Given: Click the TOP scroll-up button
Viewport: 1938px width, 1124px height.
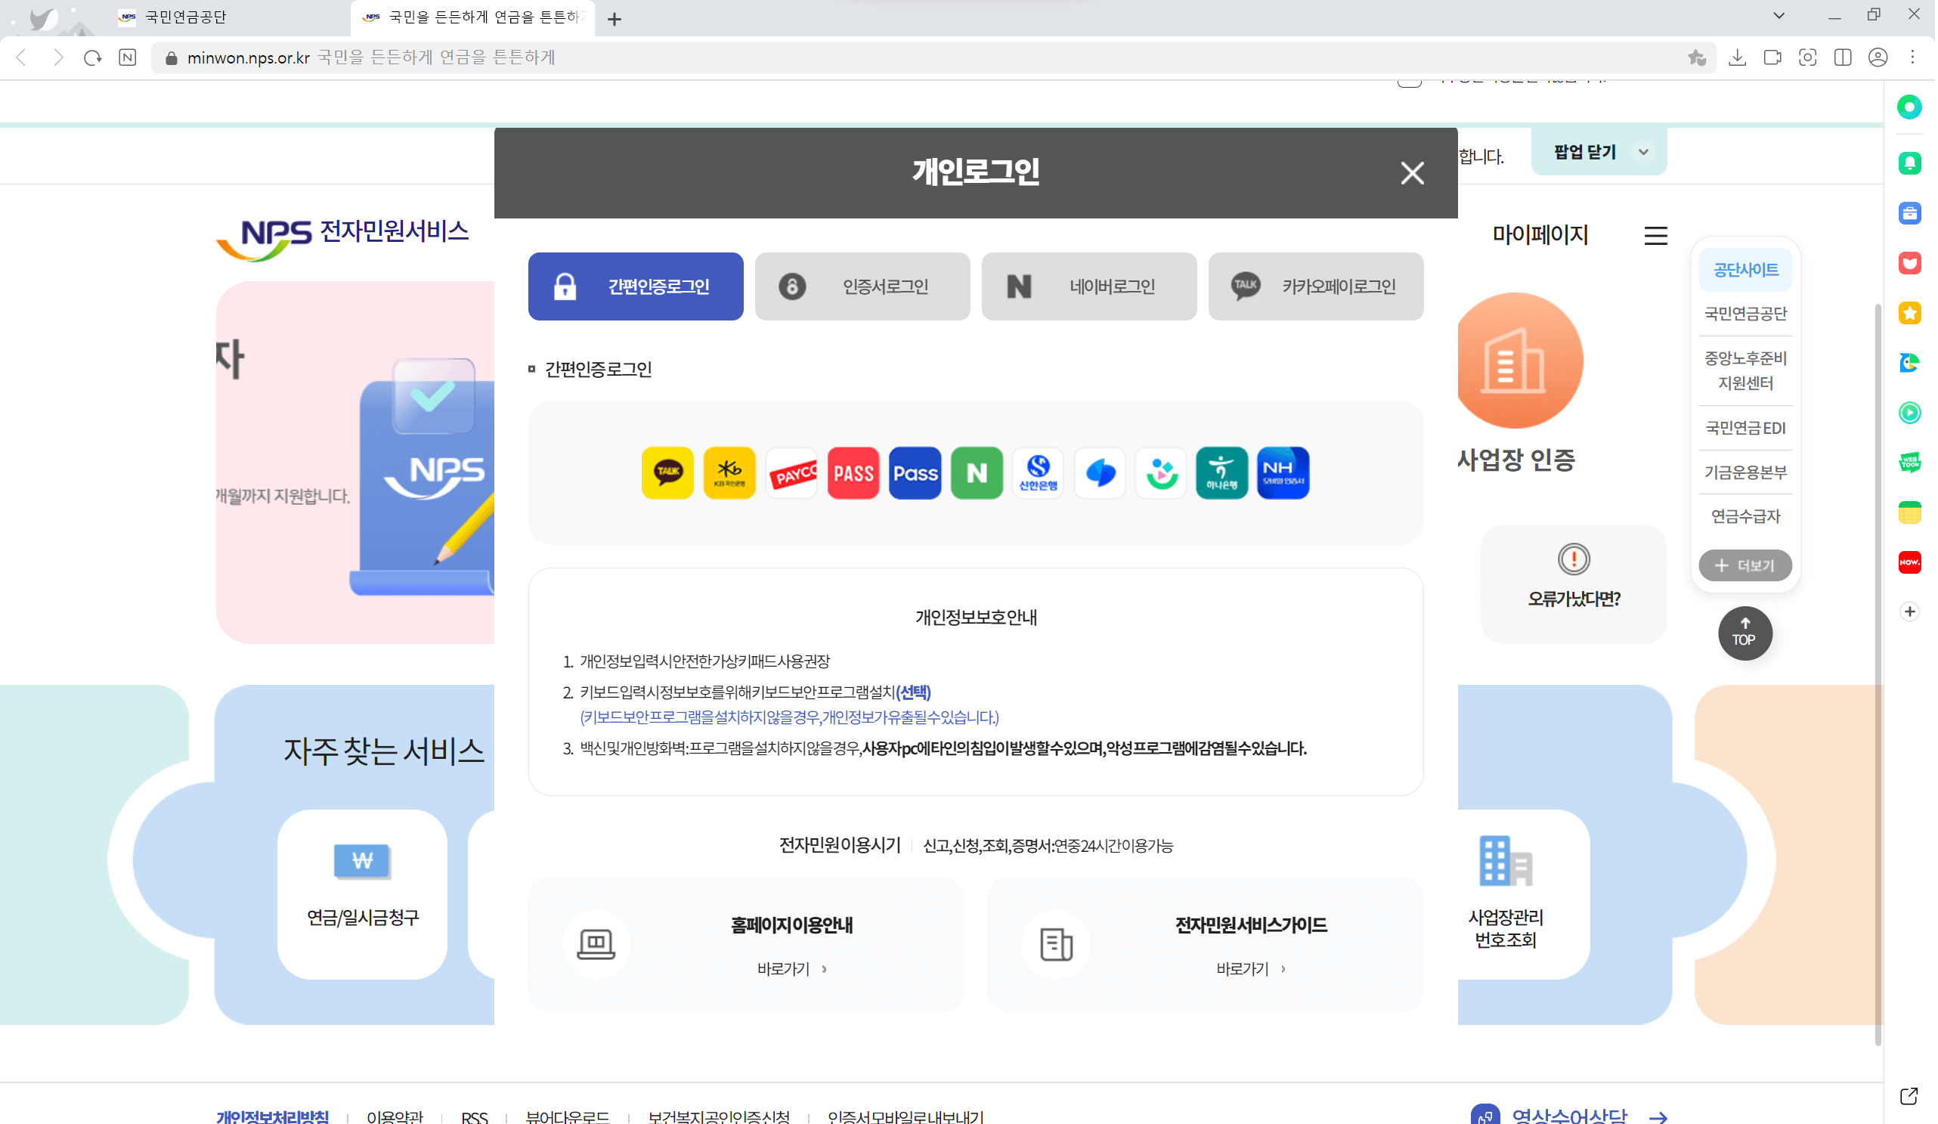Looking at the screenshot, I should click(1745, 633).
